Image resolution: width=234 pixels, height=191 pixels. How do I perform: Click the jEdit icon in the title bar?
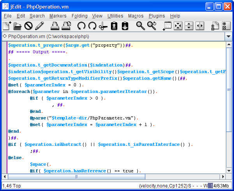pos(5,6)
